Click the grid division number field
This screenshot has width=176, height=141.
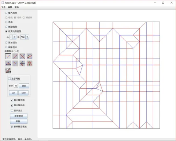click(16, 86)
